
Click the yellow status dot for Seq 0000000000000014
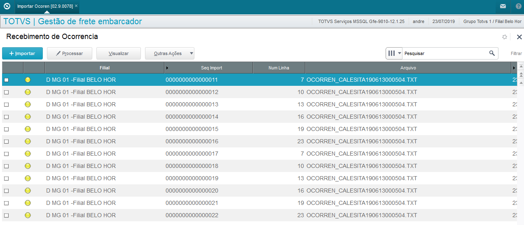(28, 117)
